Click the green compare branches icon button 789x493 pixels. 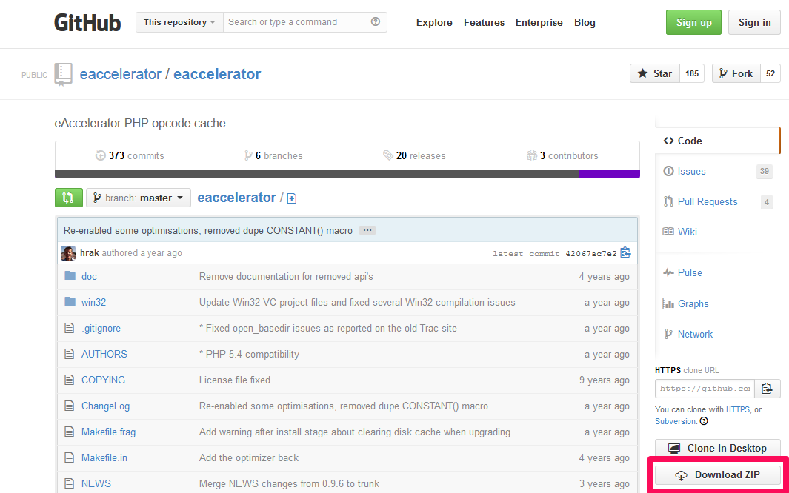coord(68,198)
